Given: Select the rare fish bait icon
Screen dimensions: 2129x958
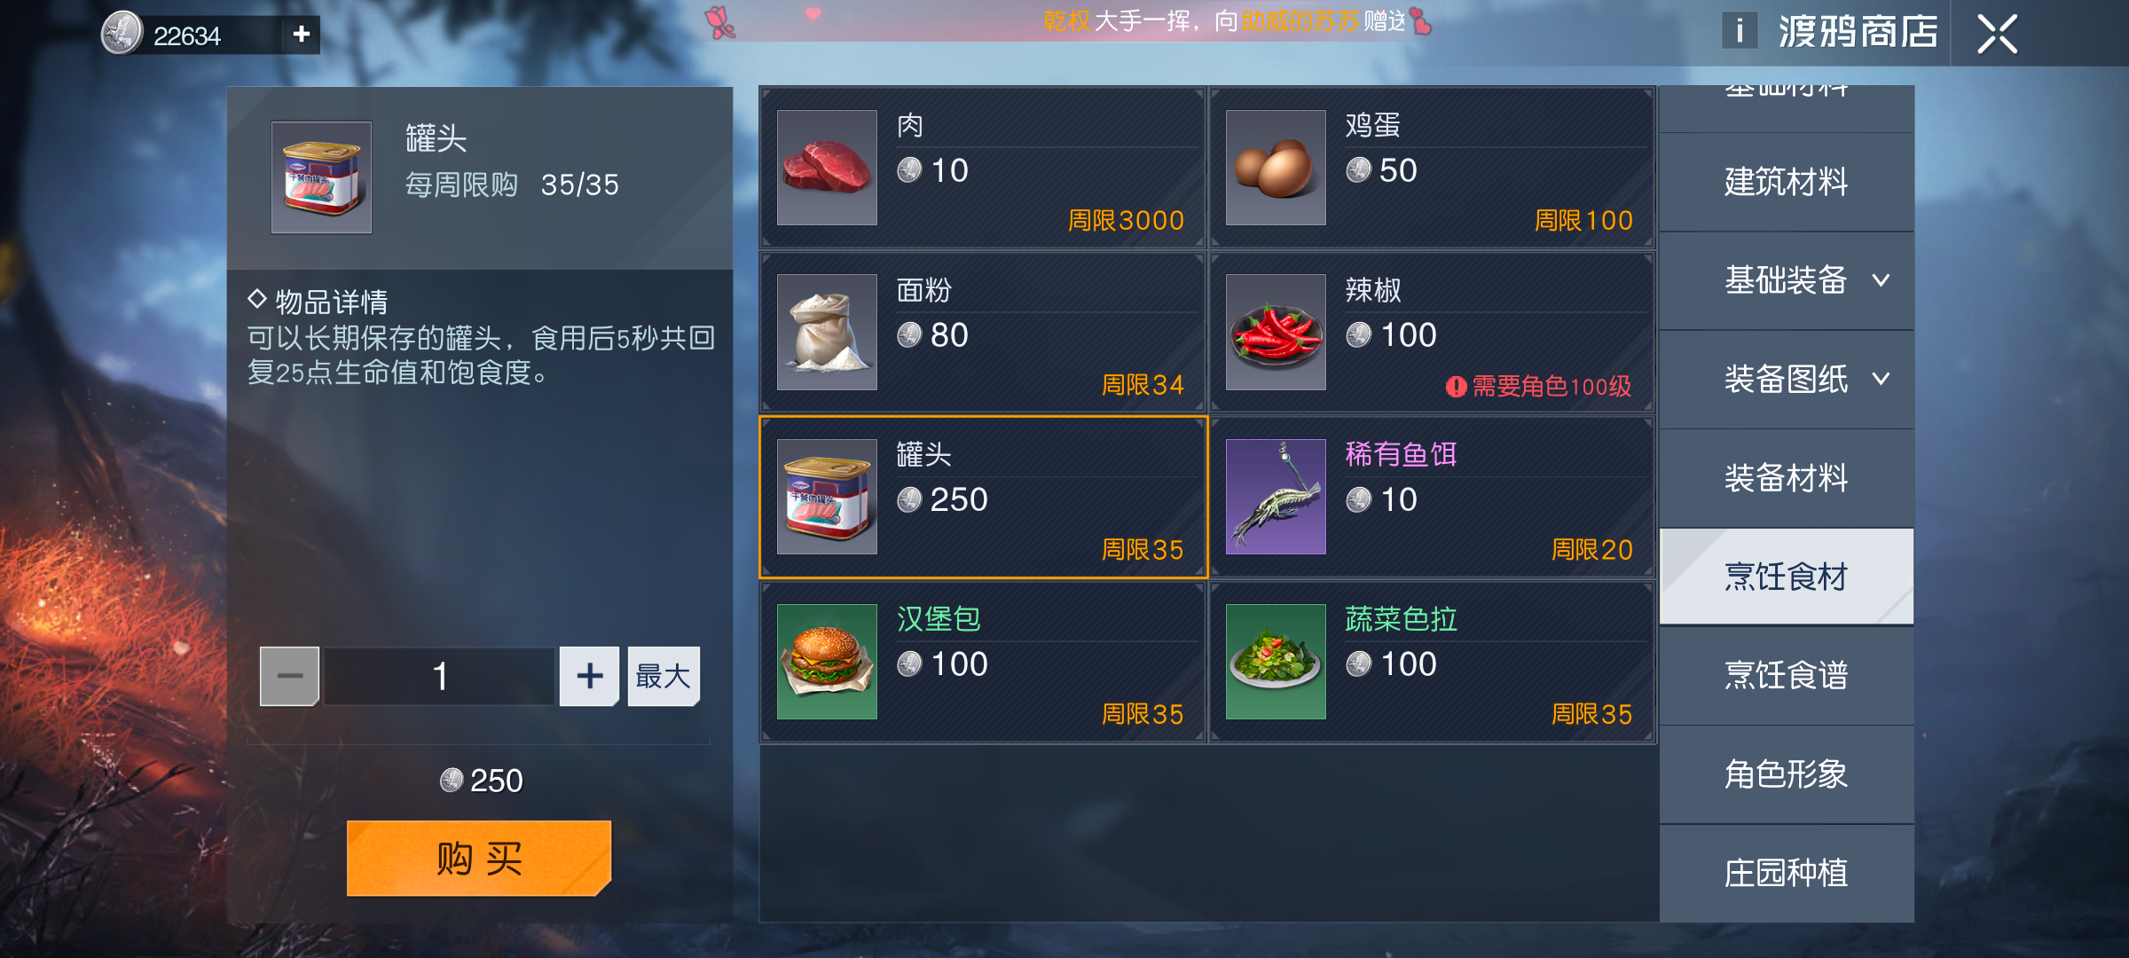Looking at the screenshot, I should click(x=1276, y=497).
